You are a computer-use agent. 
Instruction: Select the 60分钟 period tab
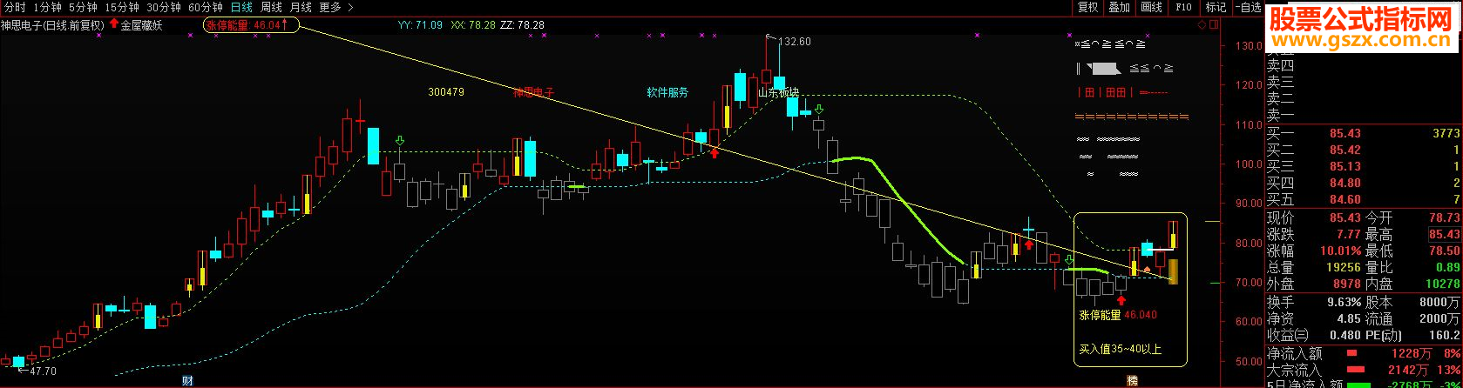(206, 7)
